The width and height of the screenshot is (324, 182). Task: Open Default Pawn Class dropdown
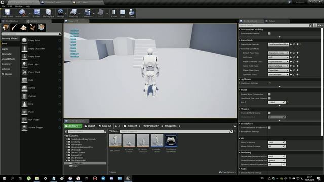coord(278,53)
